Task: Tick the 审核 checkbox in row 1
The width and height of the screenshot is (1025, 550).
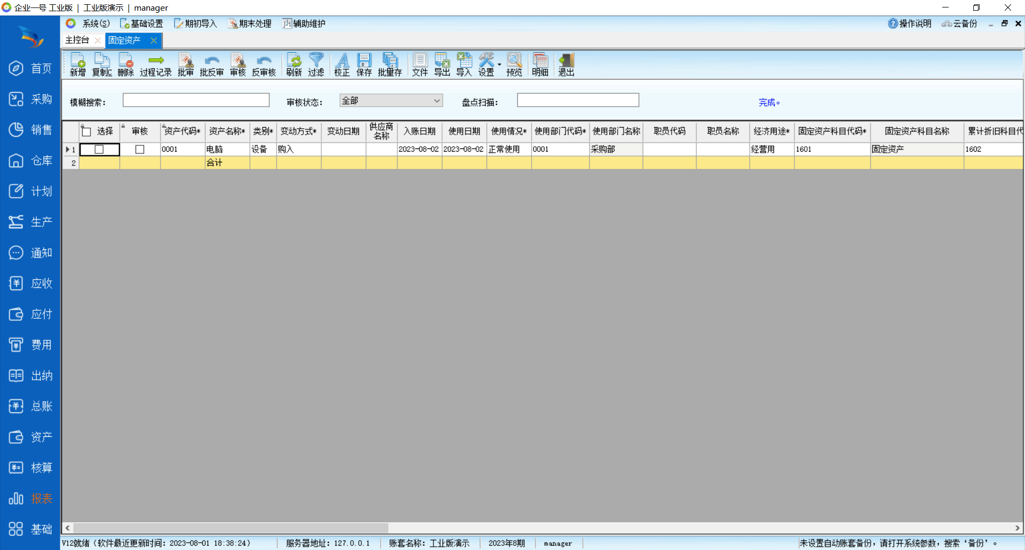Action: point(140,150)
